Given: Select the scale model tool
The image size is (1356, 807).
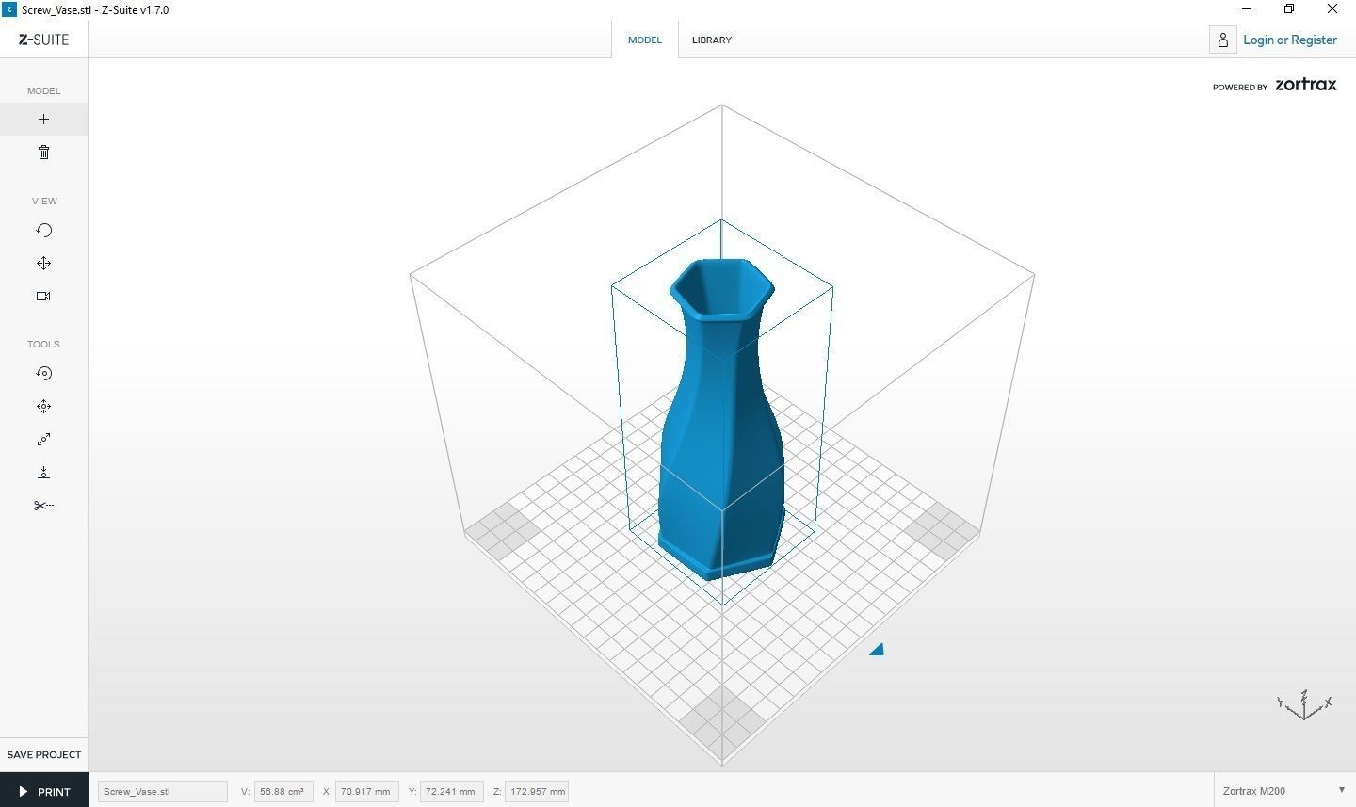Looking at the screenshot, I should tap(43, 440).
